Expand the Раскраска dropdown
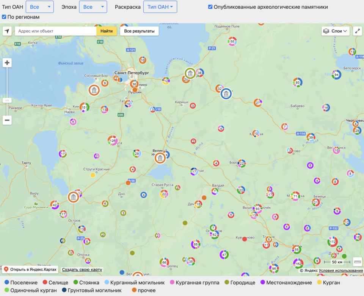The image size is (364, 296). pos(160,7)
